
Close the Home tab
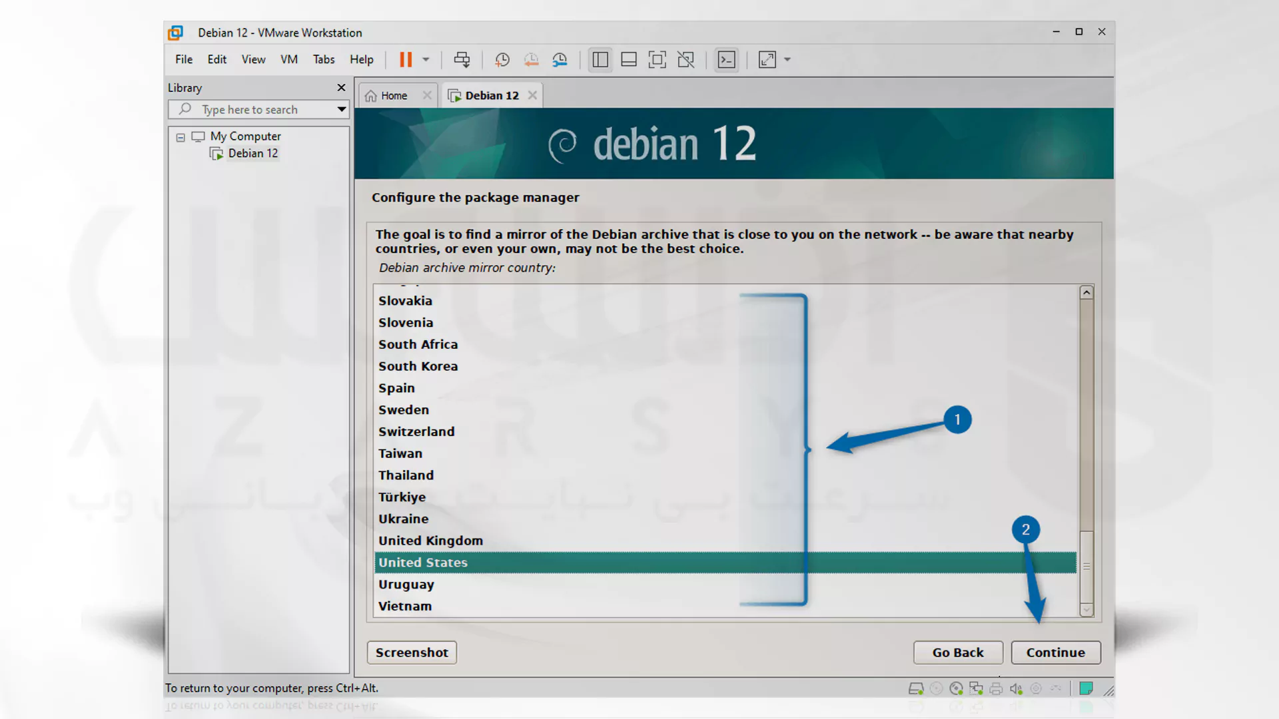(427, 96)
